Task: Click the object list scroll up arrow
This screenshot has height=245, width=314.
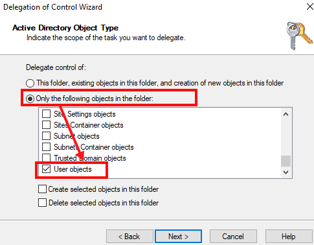Action: [x=286, y=114]
